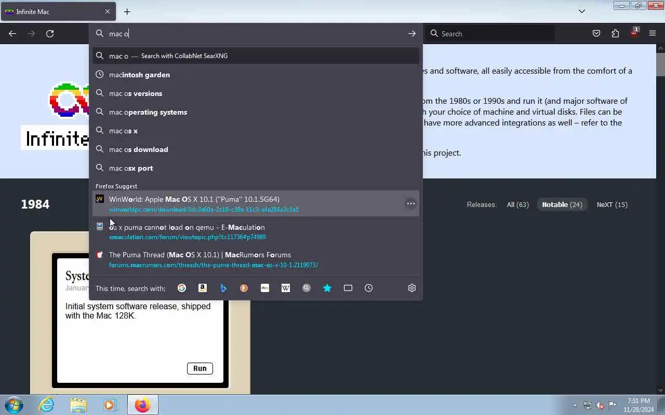This screenshot has width=665, height=415.
Task: Open the Windows Start menu
Action: [14, 405]
